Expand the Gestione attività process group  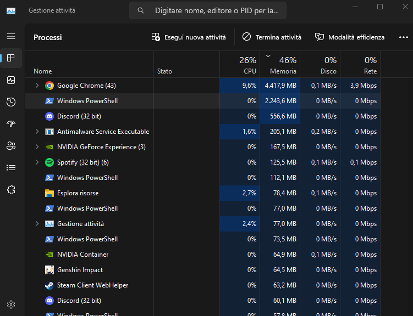point(37,223)
